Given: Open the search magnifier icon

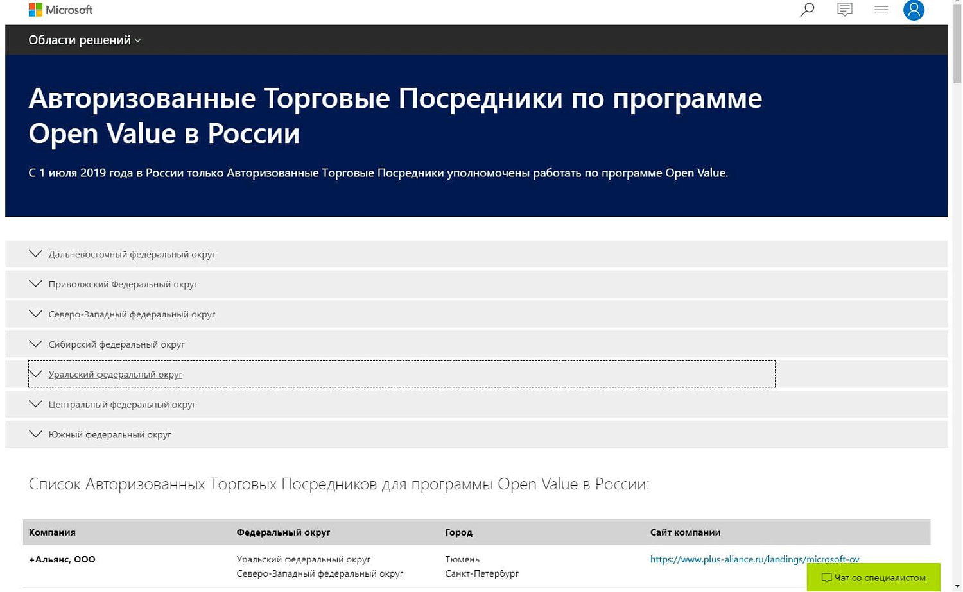Looking at the screenshot, I should (806, 9).
